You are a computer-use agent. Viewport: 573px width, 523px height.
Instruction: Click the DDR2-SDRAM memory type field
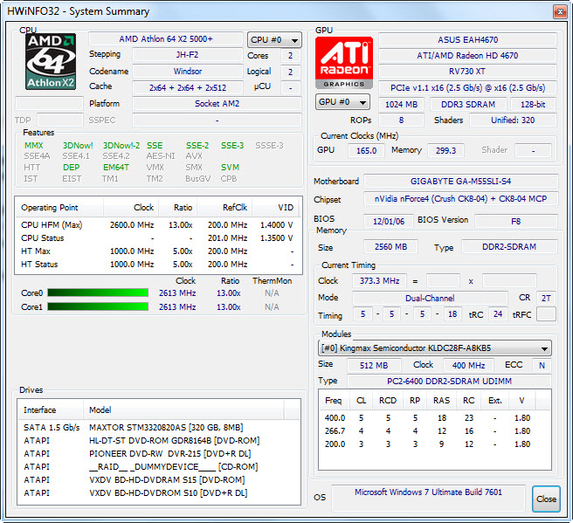[509, 247]
